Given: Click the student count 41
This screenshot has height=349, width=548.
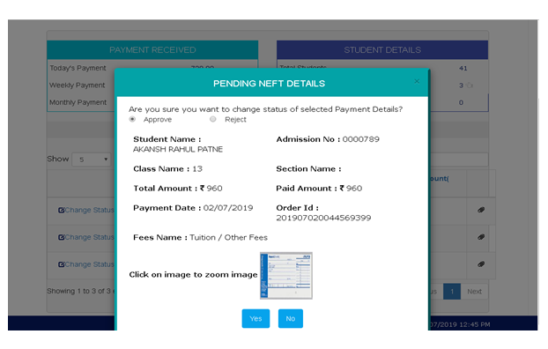Looking at the screenshot, I should 463,68.
